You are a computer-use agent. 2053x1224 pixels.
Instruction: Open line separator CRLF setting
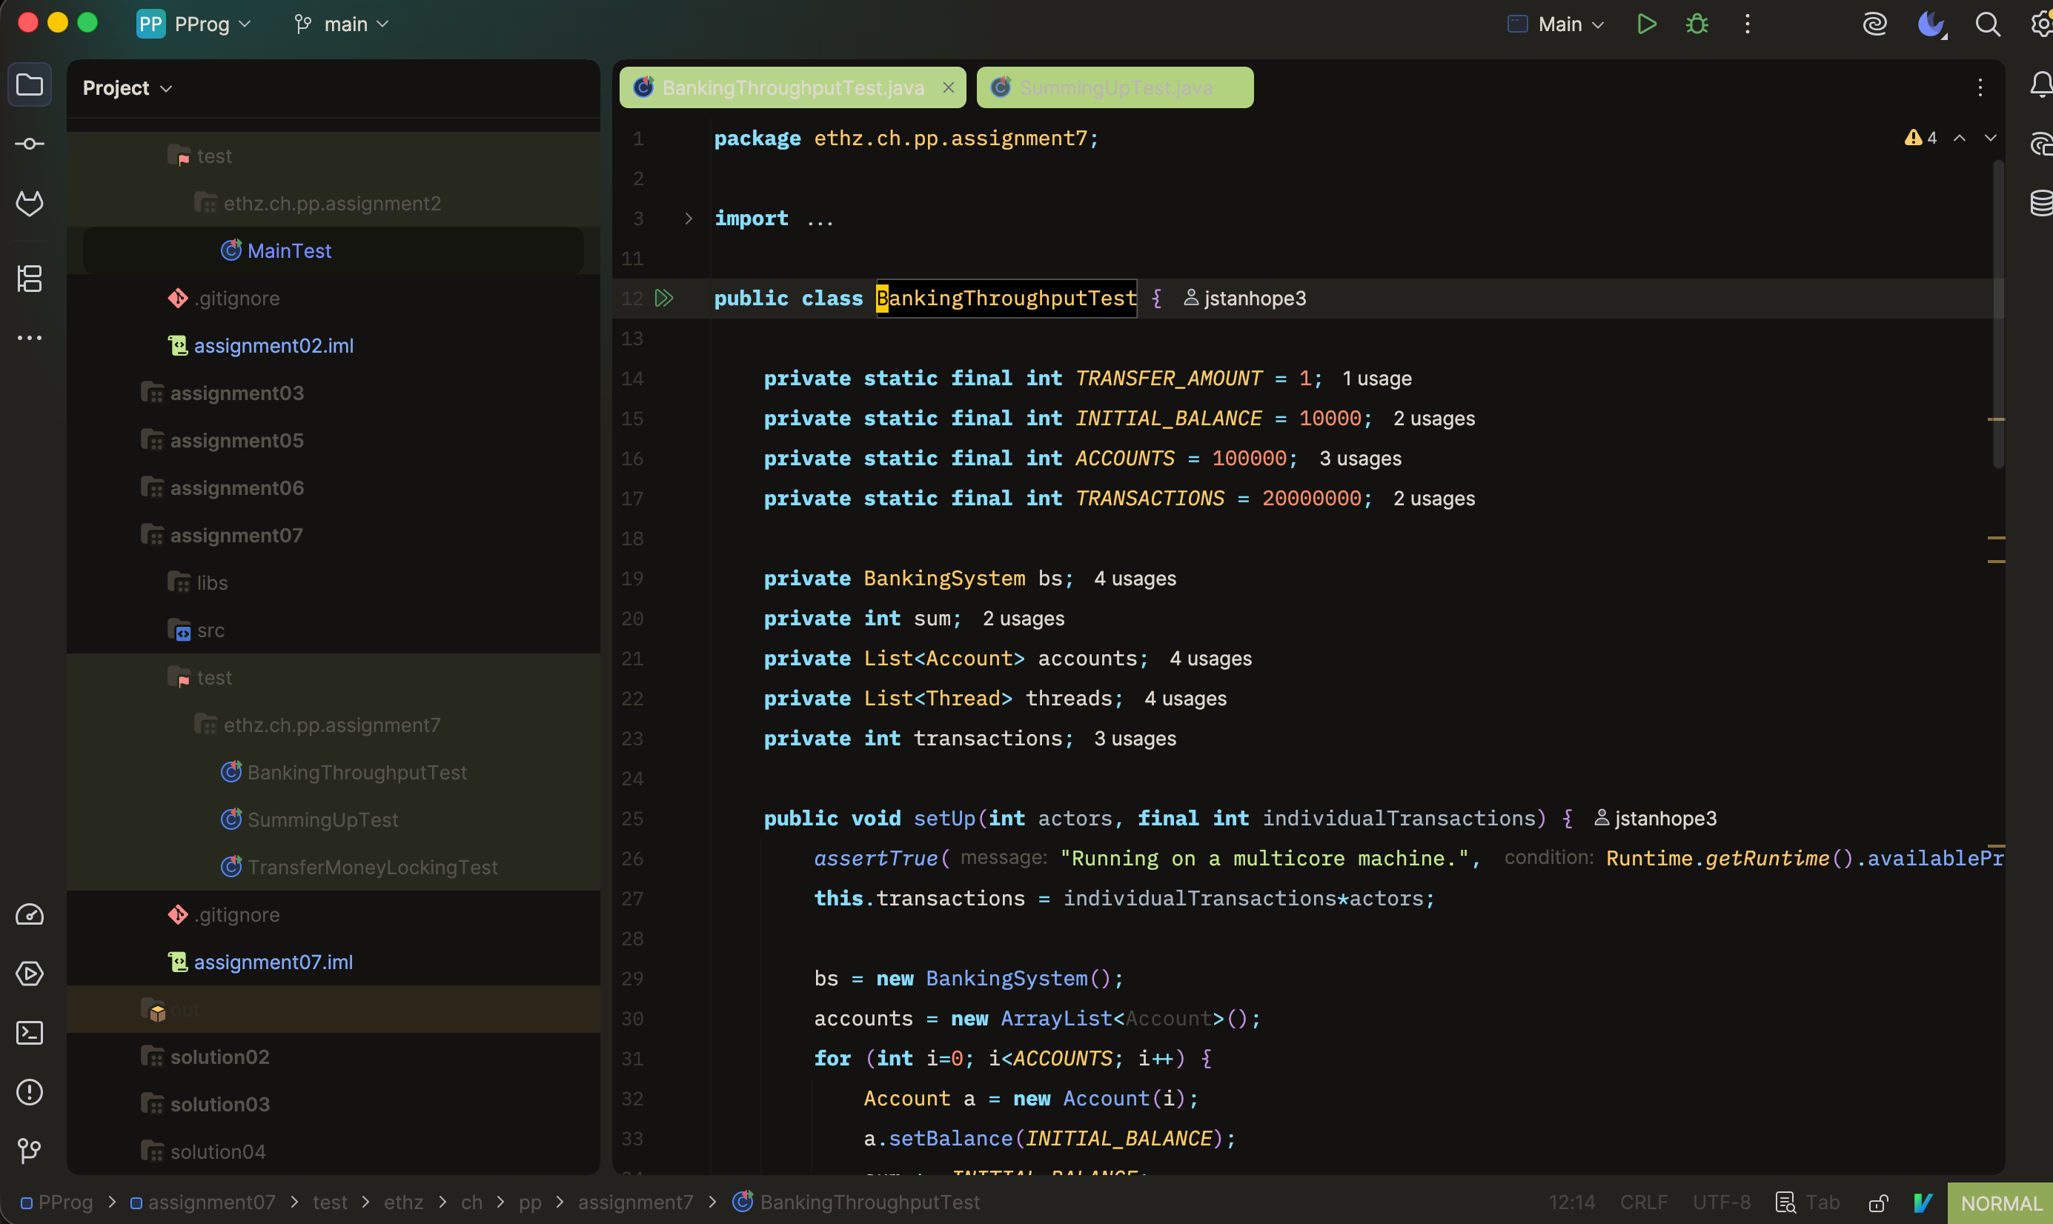pos(1643,1203)
